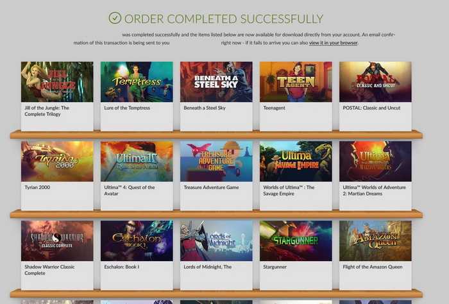Click the 'Teenagent' title text
This screenshot has height=304, width=449.
point(275,108)
